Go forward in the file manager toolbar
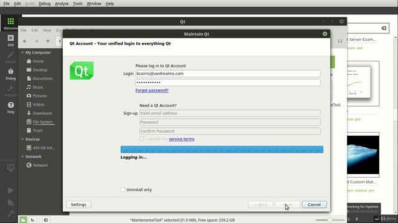Image resolution: width=398 pixels, height=223 pixels. (x=36, y=42)
